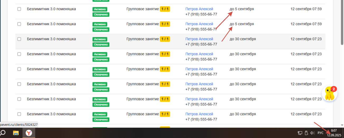This screenshot has height=138, width=344.
Task: Open Петров Алексей link in the topmost «до 5 сентября» row
Action: point(199,9)
